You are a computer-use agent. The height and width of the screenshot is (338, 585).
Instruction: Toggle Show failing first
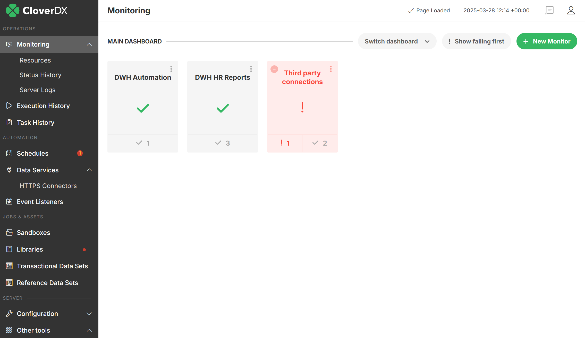click(x=476, y=41)
